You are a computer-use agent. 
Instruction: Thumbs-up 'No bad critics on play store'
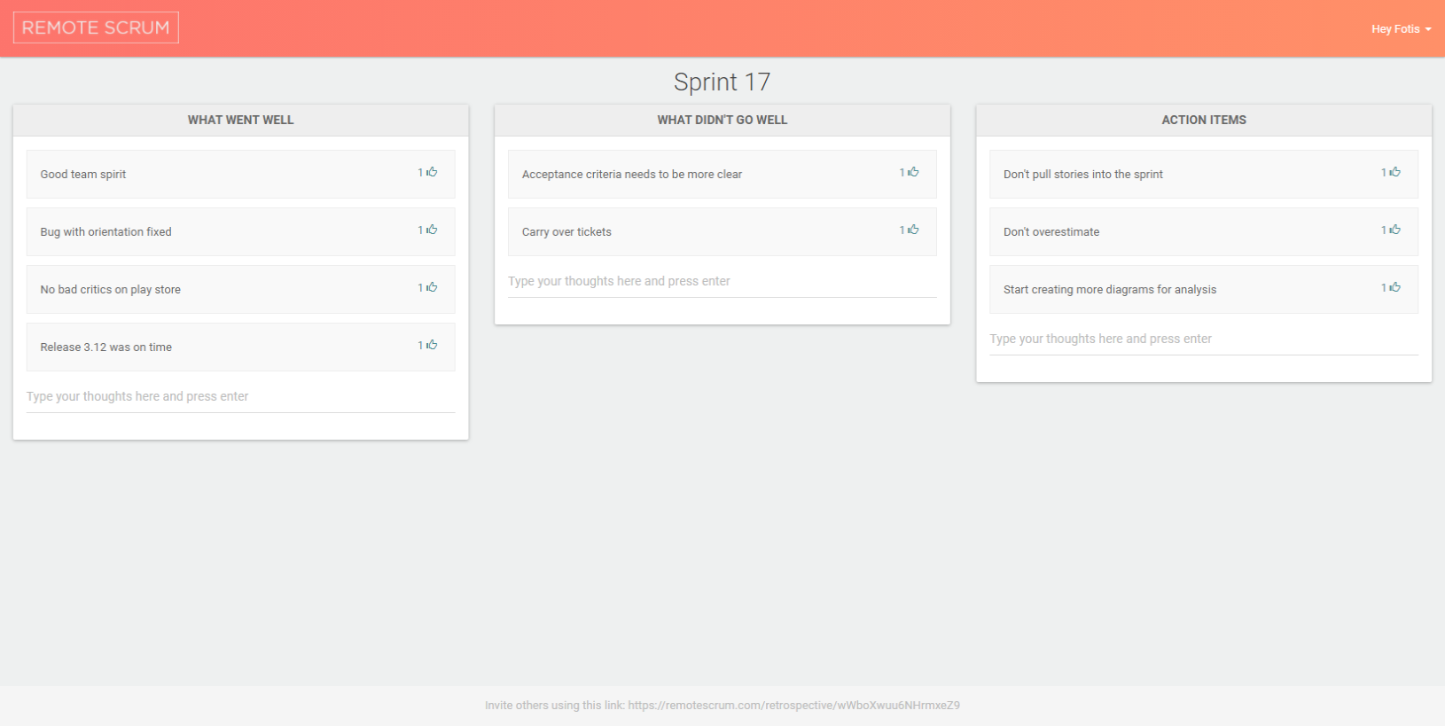(432, 287)
